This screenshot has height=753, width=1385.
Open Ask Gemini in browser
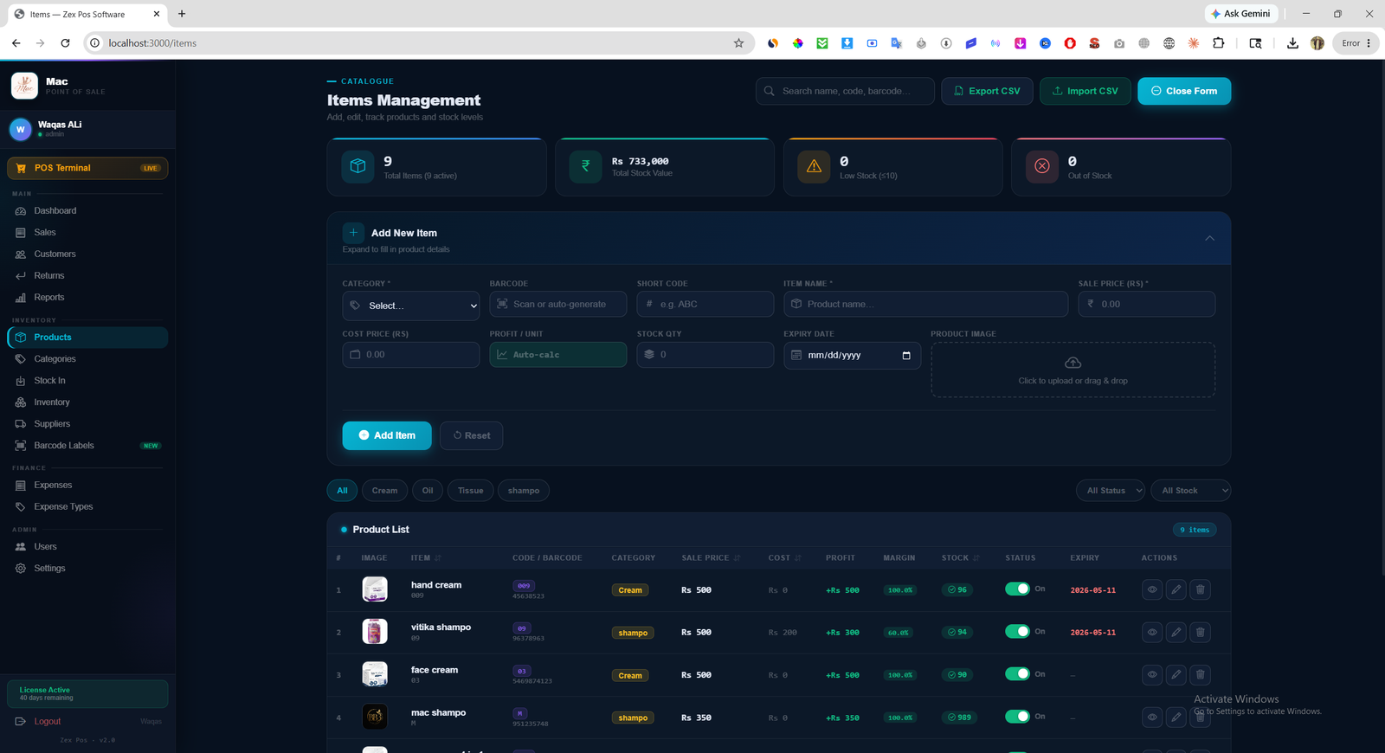coord(1241,14)
